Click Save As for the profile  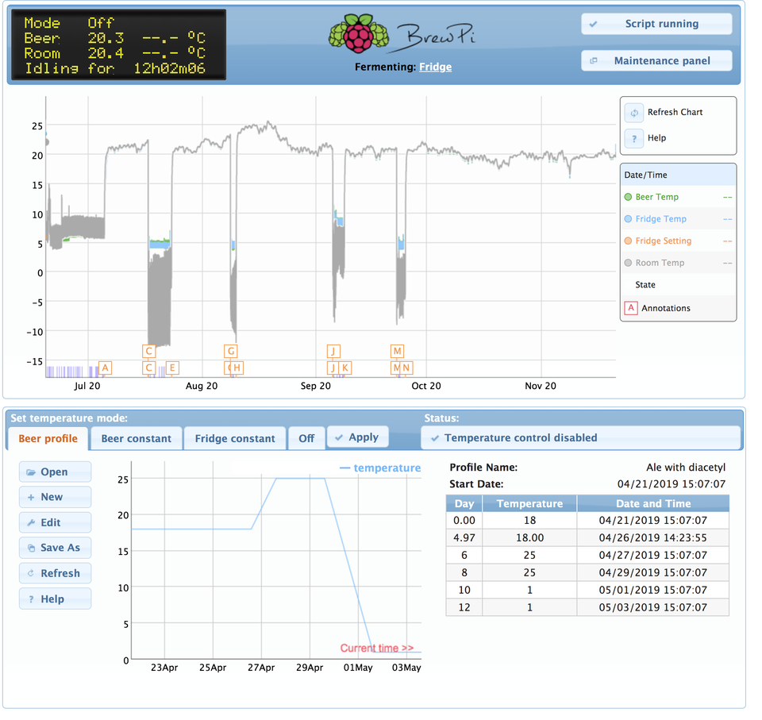pos(56,549)
